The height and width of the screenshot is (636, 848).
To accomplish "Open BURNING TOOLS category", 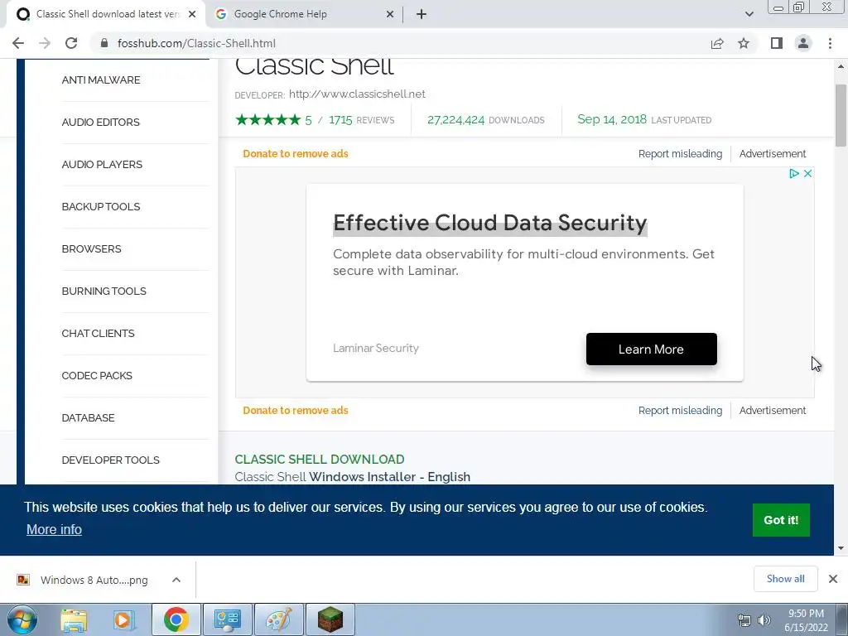I will point(104,291).
